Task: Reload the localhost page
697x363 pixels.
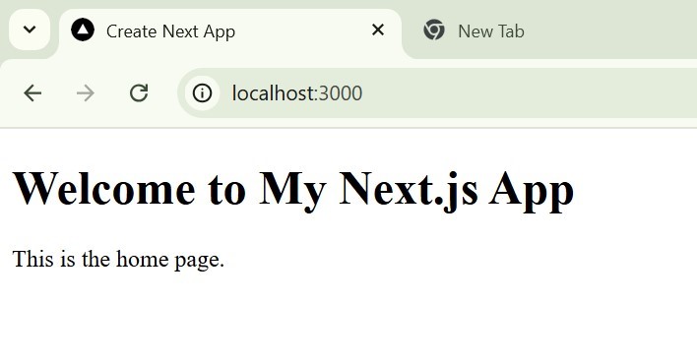Action: coord(139,93)
